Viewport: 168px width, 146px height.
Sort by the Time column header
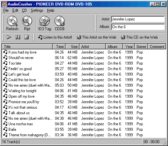[59, 47]
